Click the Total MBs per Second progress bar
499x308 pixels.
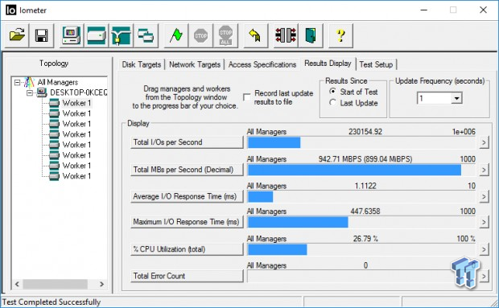pyautogui.click(x=361, y=170)
